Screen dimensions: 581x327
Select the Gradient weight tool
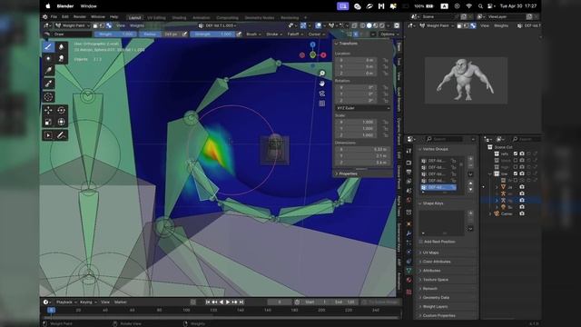[x=48, y=71]
